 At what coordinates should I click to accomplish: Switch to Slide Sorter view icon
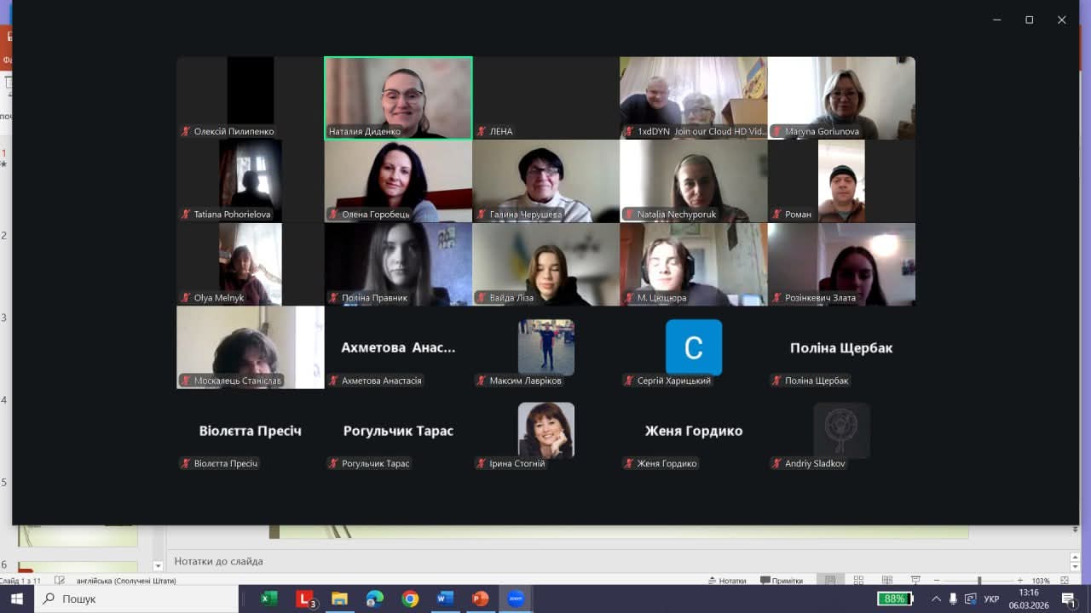[x=858, y=581]
